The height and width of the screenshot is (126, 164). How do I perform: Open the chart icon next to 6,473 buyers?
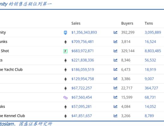pos(115,69)
